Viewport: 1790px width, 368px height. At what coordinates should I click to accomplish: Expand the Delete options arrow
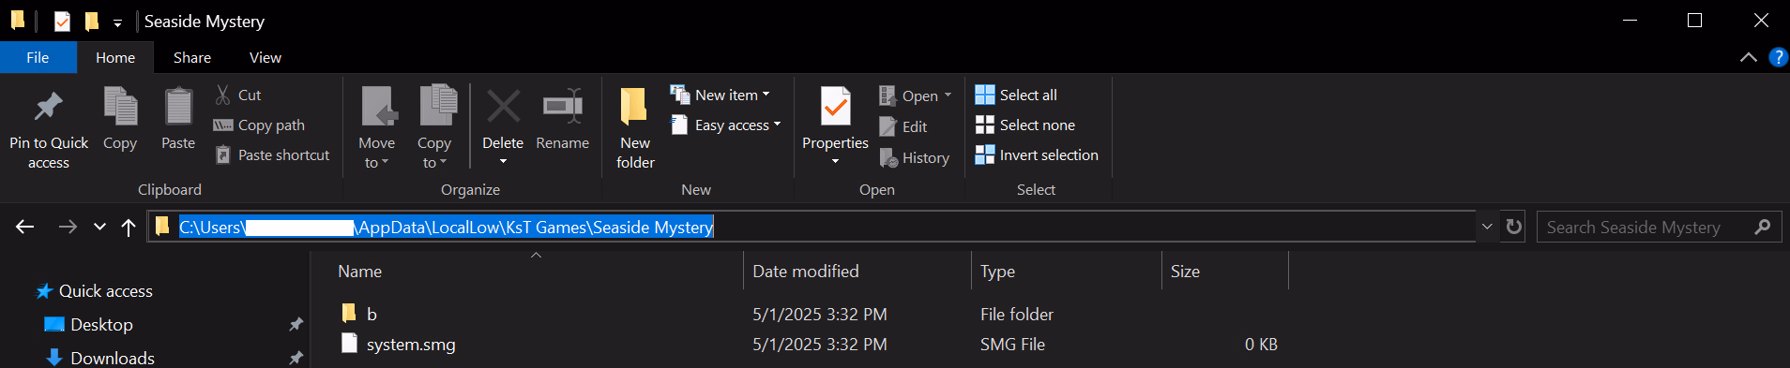click(x=503, y=162)
